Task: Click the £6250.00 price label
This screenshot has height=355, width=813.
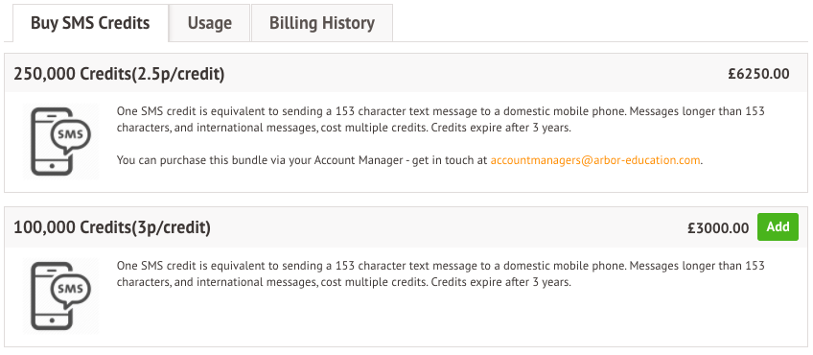Action: click(x=758, y=74)
